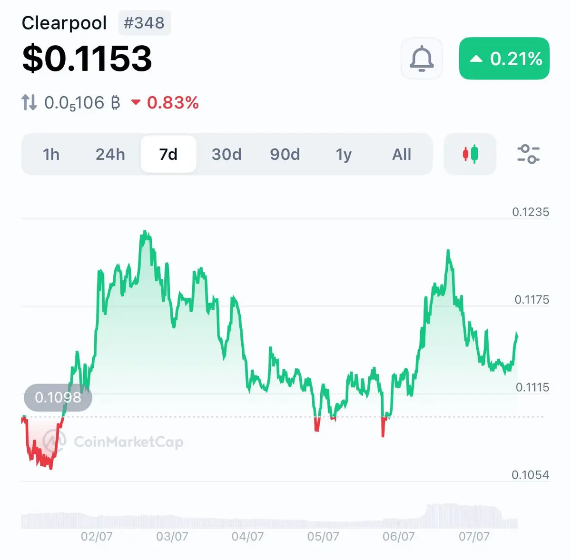Image resolution: width=571 pixels, height=560 pixels.
Task: Select the 30d timeframe
Action: (226, 154)
